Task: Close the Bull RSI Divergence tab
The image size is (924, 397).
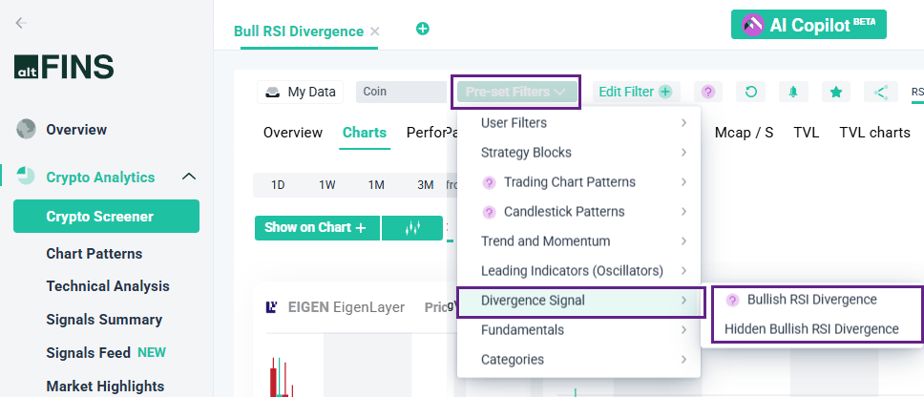Action: pyautogui.click(x=375, y=31)
